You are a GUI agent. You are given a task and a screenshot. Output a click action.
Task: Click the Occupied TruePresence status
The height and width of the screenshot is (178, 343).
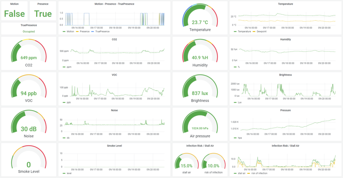[x=29, y=32]
